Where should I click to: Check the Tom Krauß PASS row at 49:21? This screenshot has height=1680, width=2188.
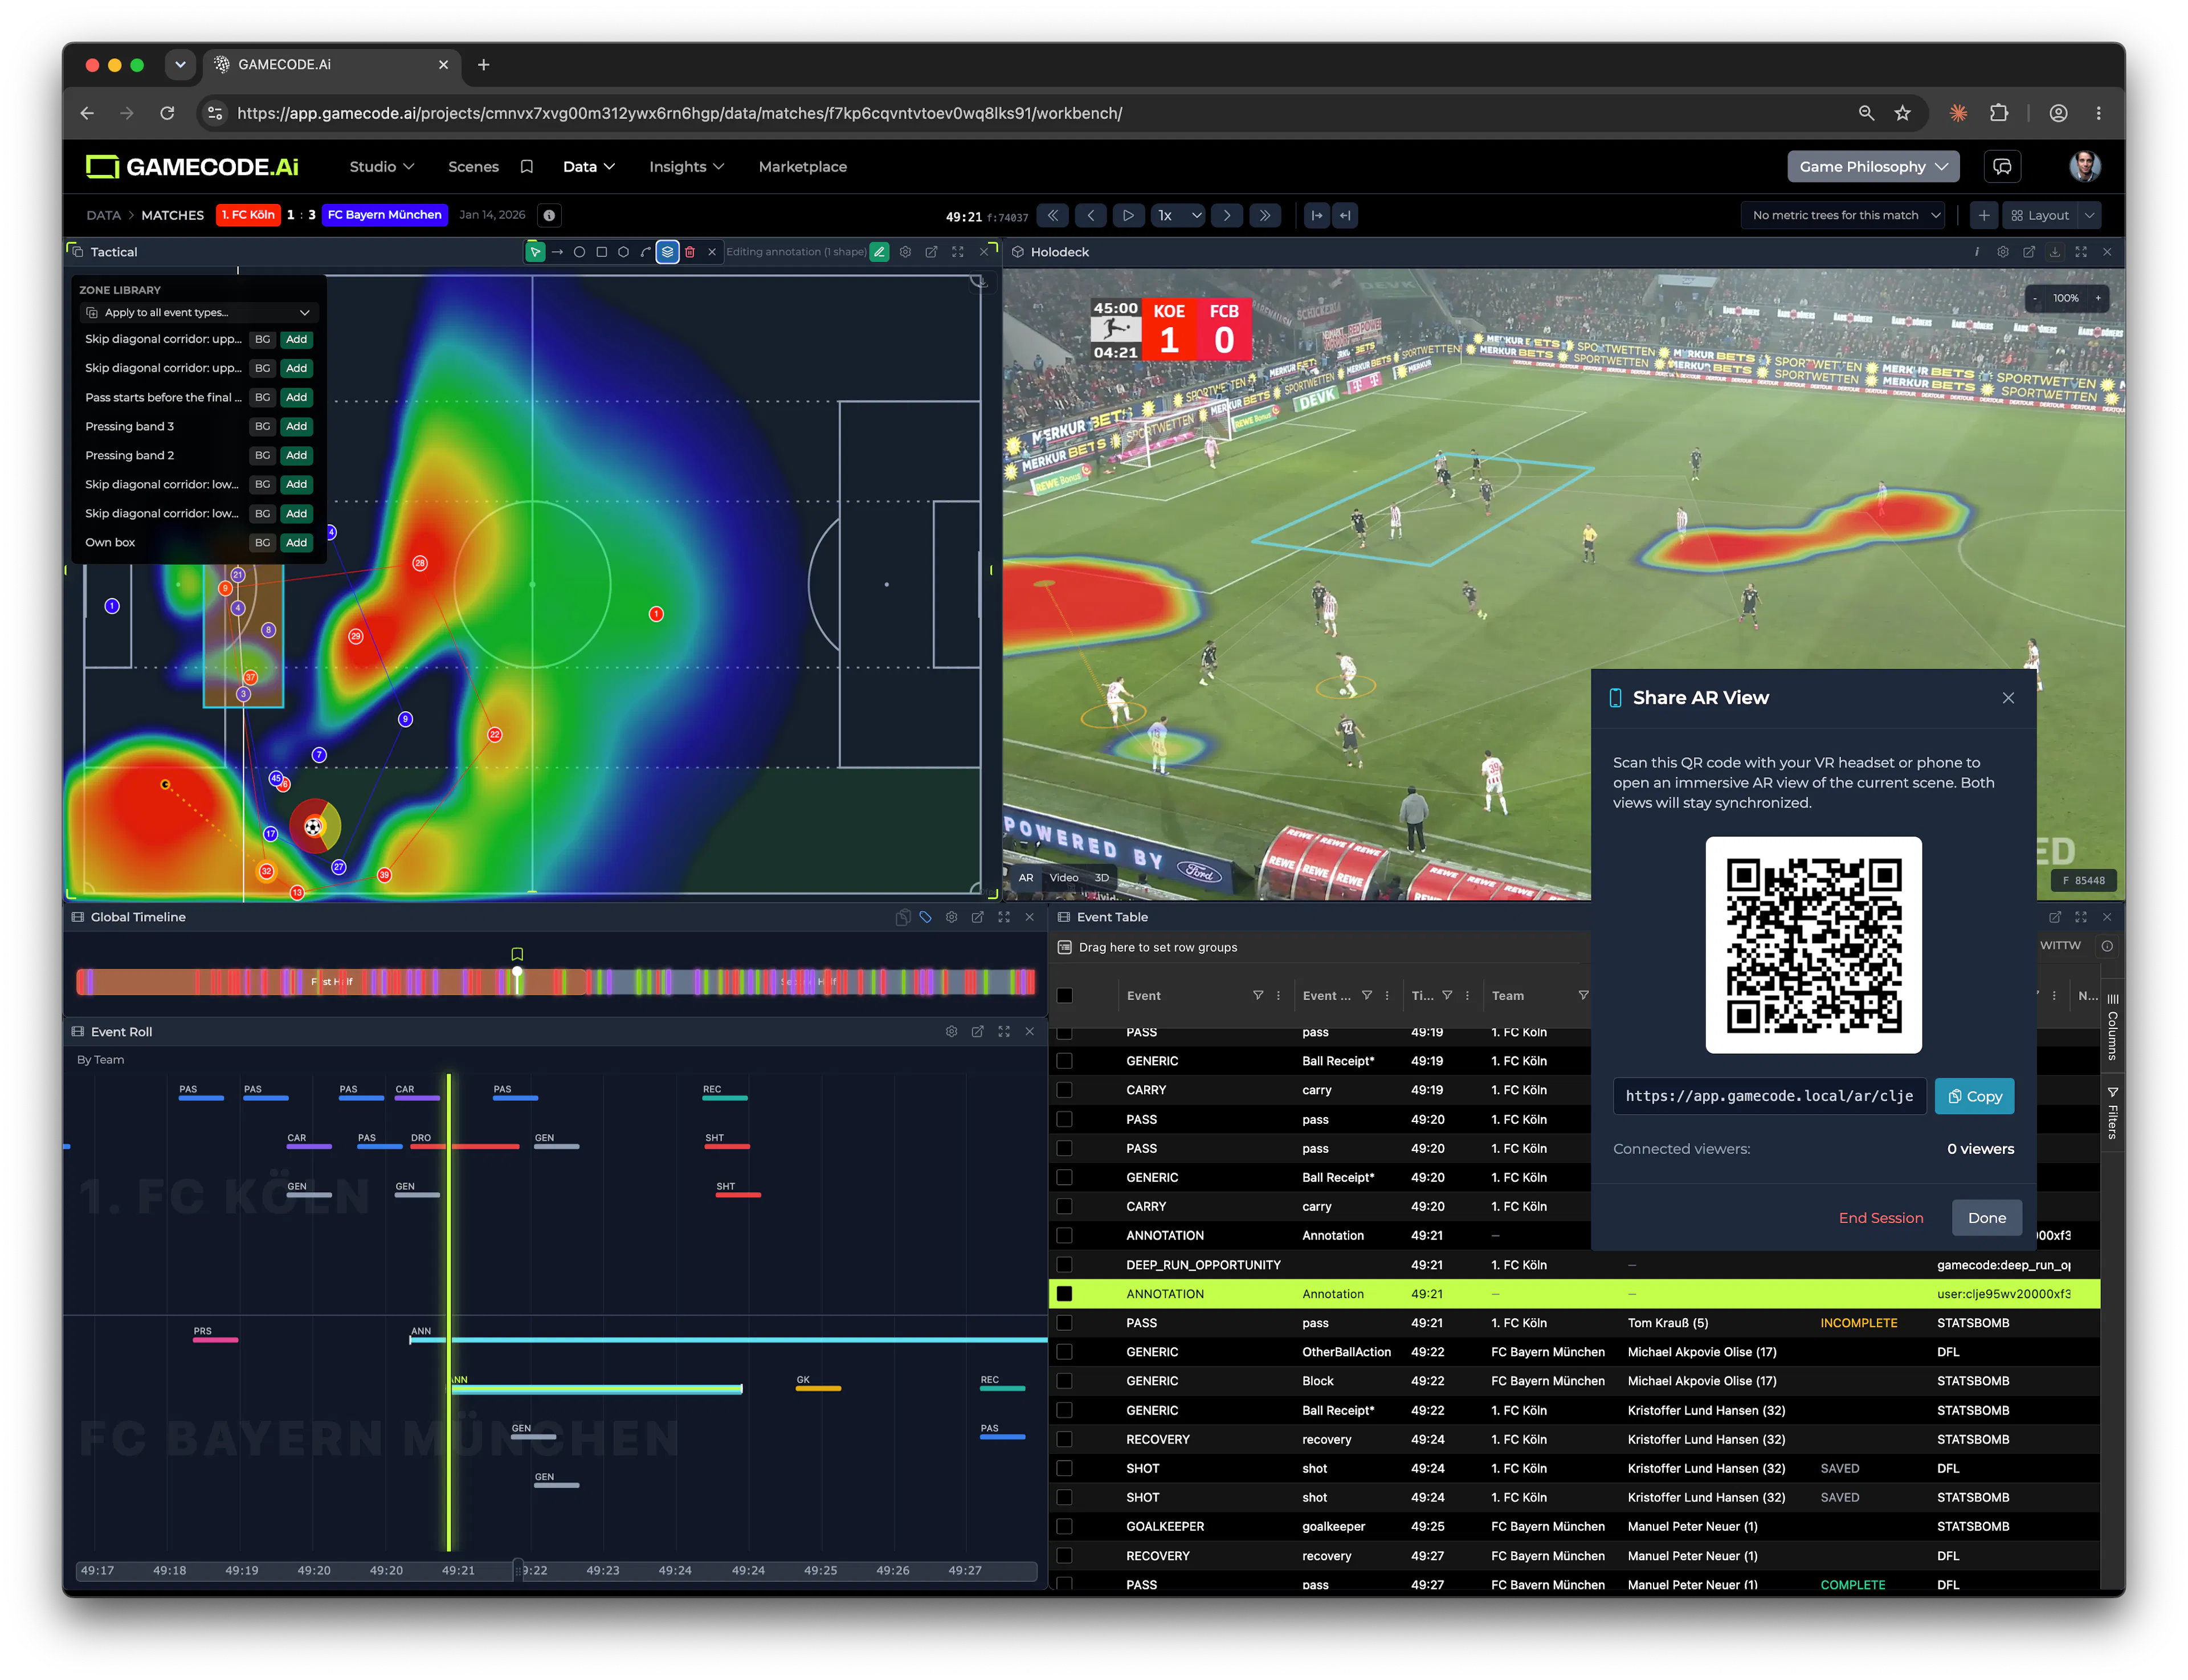[1064, 1323]
